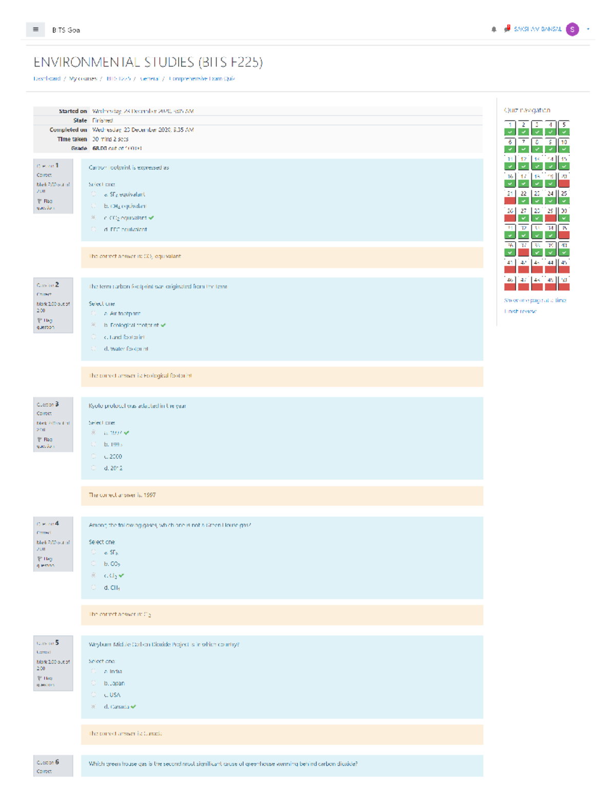Click the checkmark on question 7 navigation box
The image size is (616, 797).
[x=523, y=149]
